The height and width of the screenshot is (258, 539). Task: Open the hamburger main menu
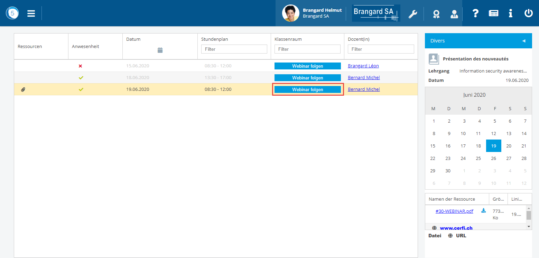[31, 13]
